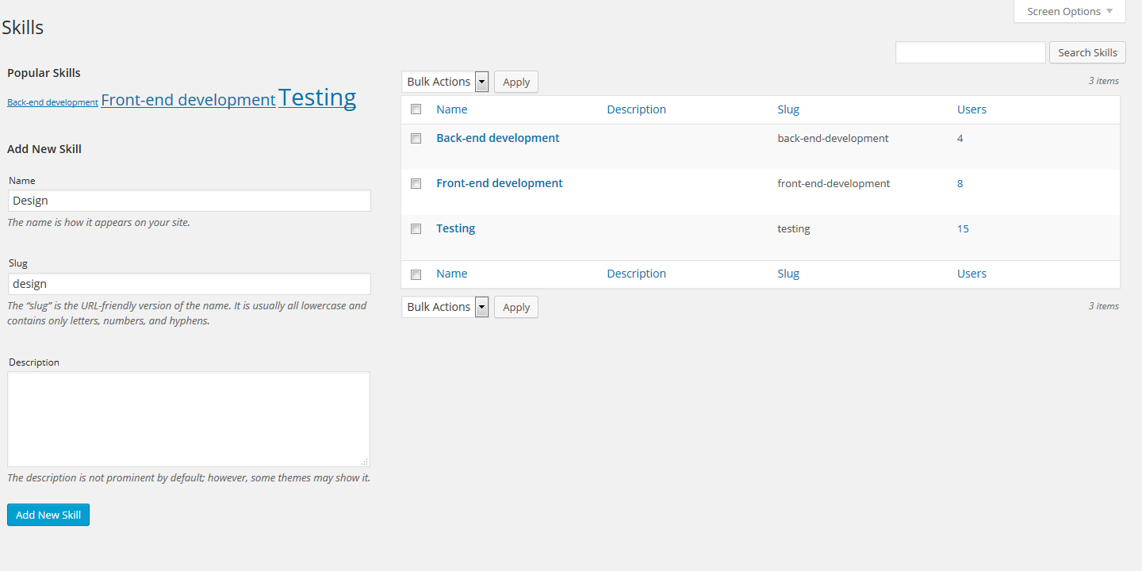Submit with the Add New Skill button
Image resolution: width=1142 pixels, height=571 pixels.
48,515
